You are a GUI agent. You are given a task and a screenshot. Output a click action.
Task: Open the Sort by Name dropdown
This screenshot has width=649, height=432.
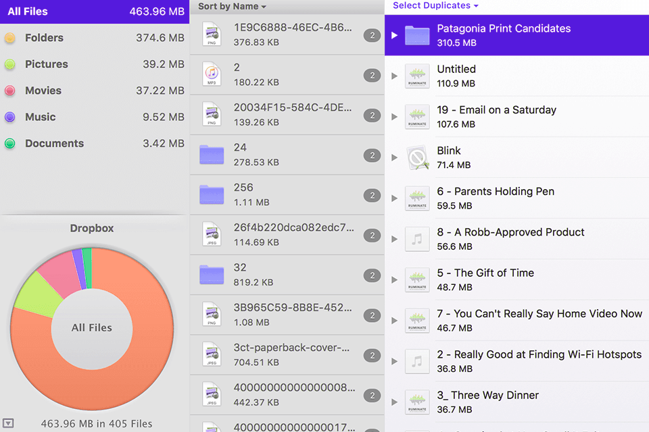[230, 6]
